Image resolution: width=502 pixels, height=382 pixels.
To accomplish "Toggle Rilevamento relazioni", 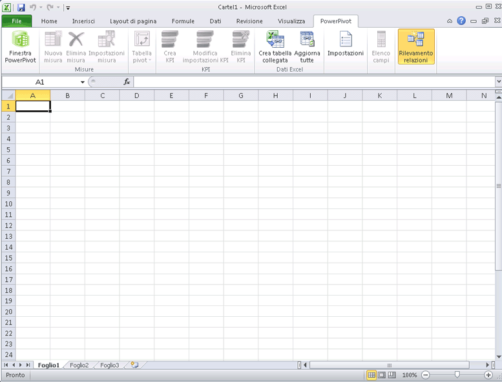I will [x=416, y=46].
